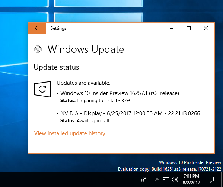The image size is (223, 187).
Task: Open the volume speaker tray icon
Action: [x=175, y=180]
